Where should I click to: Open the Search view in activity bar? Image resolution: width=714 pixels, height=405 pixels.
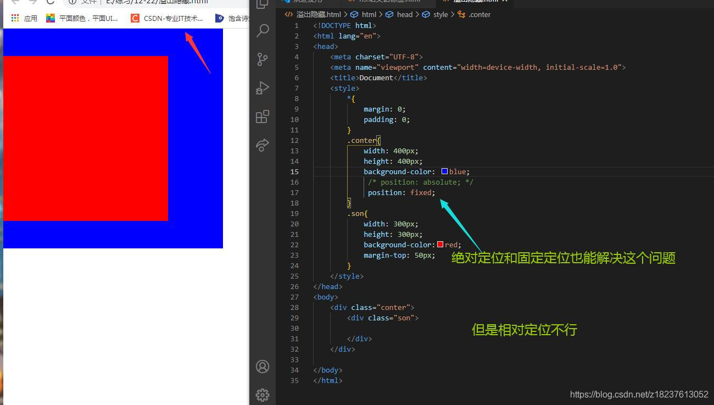click(263, 30)
